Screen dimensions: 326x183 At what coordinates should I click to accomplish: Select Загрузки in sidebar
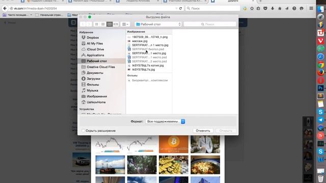(93, 79)
